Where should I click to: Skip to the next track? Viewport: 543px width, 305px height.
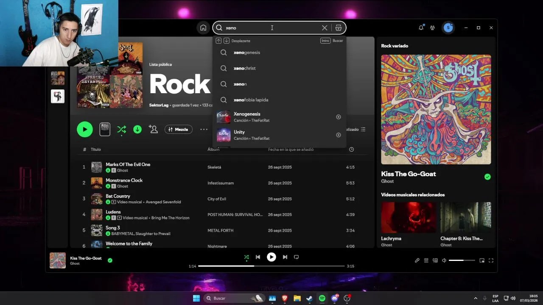point(285,257)
